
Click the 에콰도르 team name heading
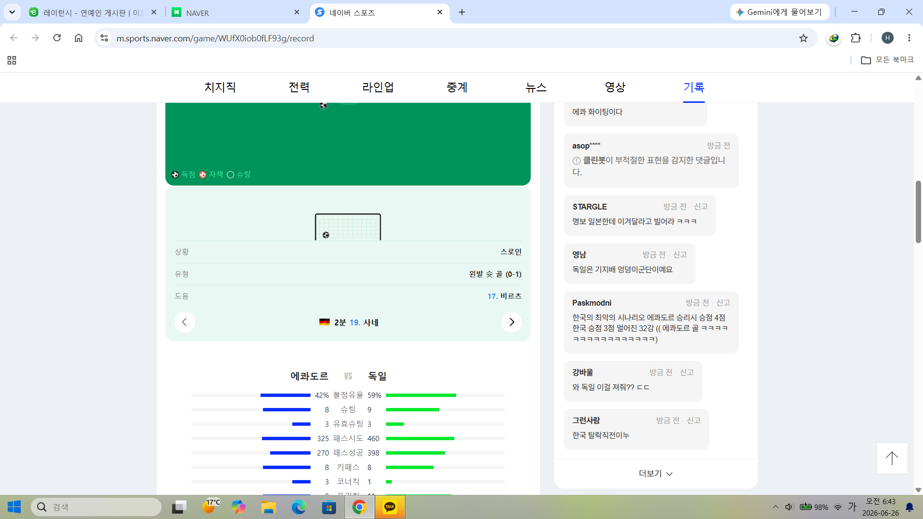pos(309,376)
